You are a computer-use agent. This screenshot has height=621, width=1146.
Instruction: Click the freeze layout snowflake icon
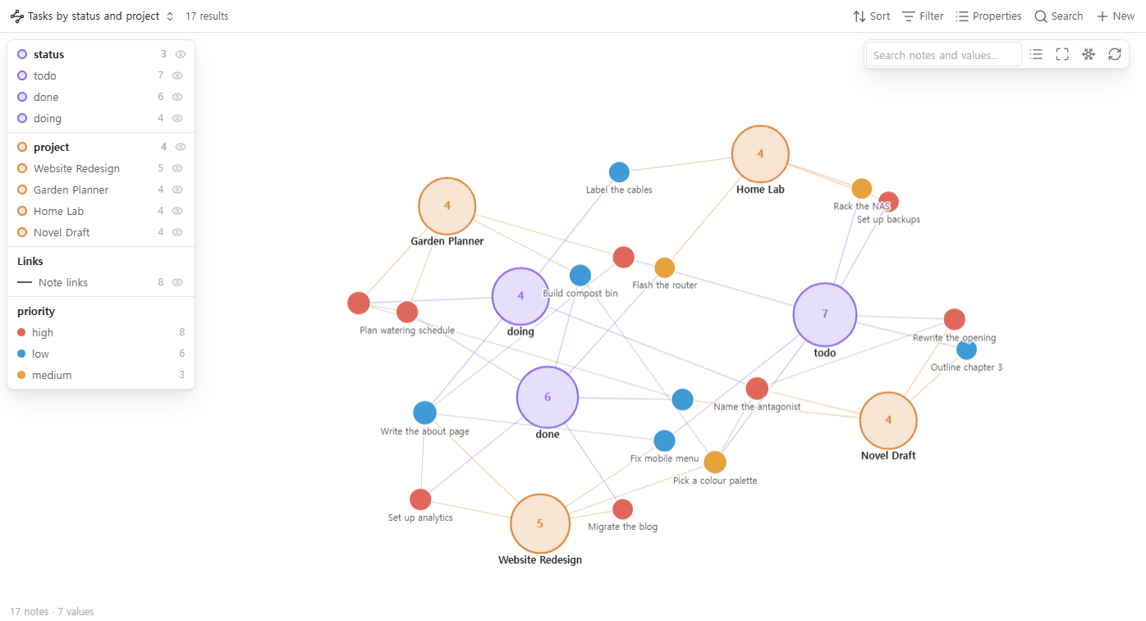click(1089, 54)
